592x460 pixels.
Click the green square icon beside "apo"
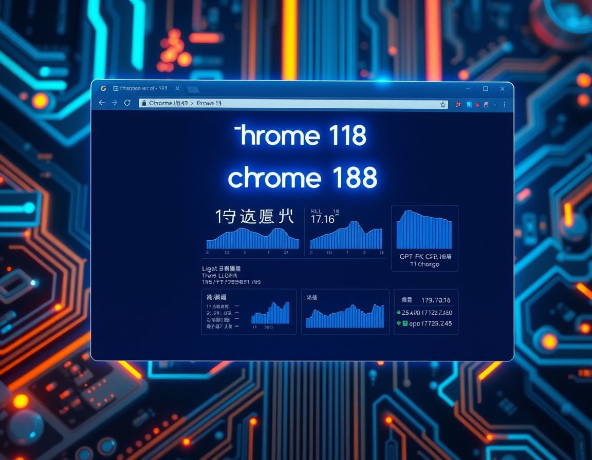point(405,323)
